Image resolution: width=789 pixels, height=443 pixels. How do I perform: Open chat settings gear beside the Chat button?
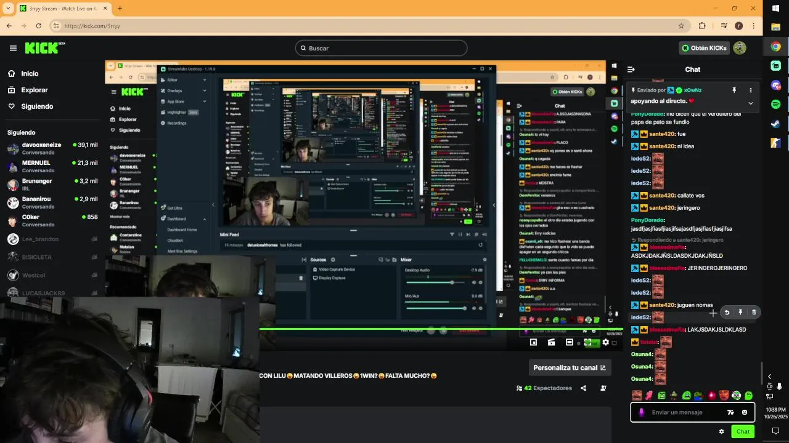click(x=721, y=431)
